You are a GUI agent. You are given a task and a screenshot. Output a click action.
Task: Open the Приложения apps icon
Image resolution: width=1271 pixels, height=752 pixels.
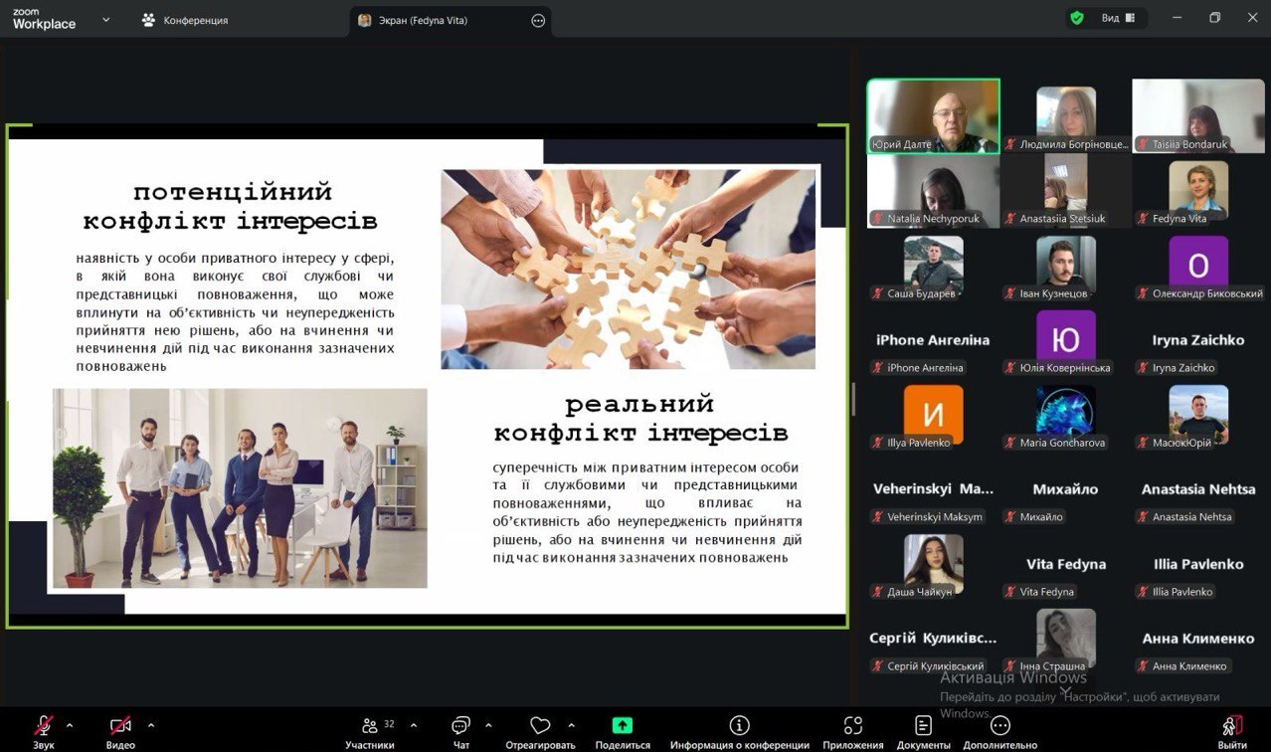point(852,726)
